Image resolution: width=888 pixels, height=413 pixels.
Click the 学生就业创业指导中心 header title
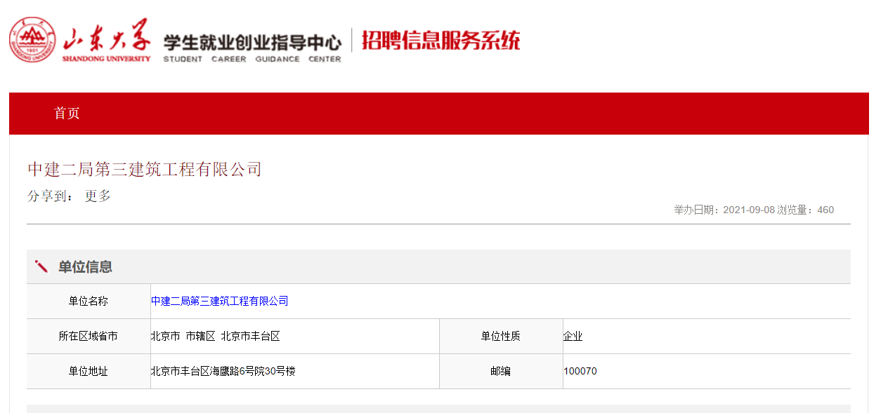point(252,42)
